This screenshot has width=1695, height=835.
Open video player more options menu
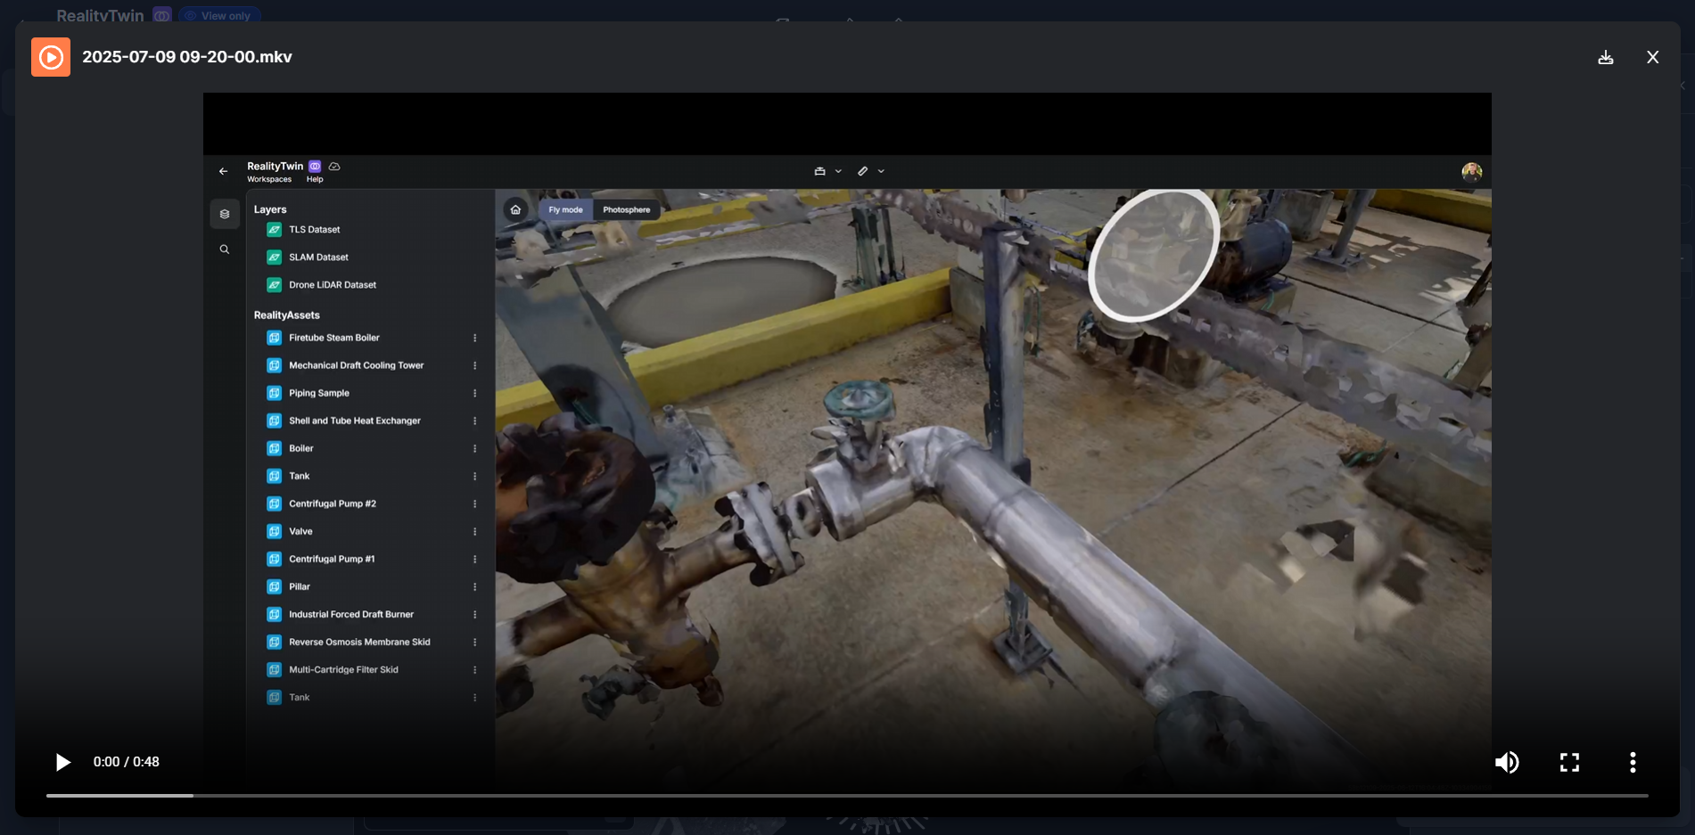1633,762
